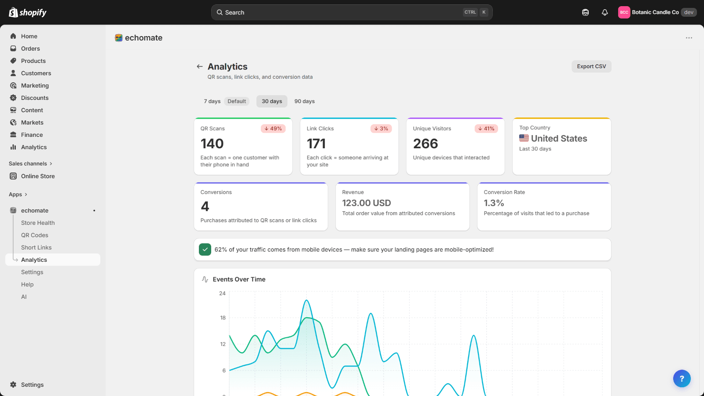Click the QR Scans 49% decrease badge
Image resolution: width=704 pixels, height=396 pixels.
point(273,128)
